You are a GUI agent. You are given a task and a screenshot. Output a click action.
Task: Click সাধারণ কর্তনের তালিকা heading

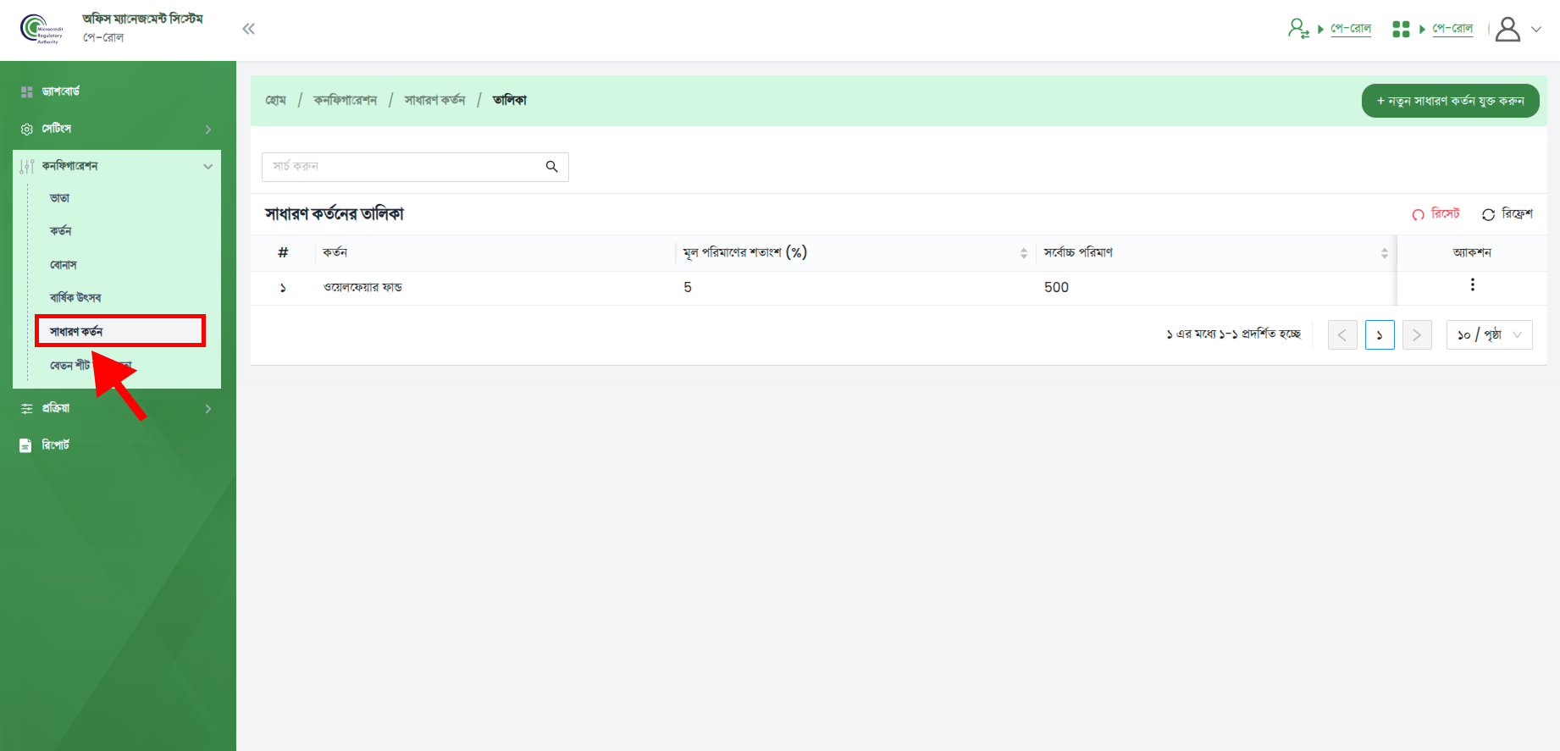click(335, 214)
